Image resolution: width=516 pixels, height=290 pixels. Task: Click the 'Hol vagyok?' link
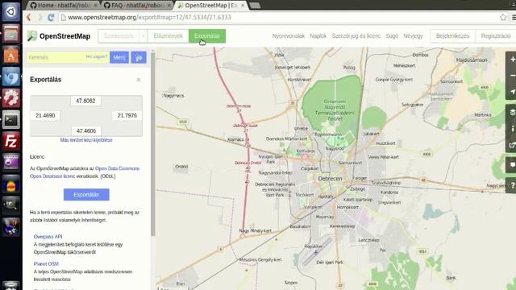click(x=97, y=56)
